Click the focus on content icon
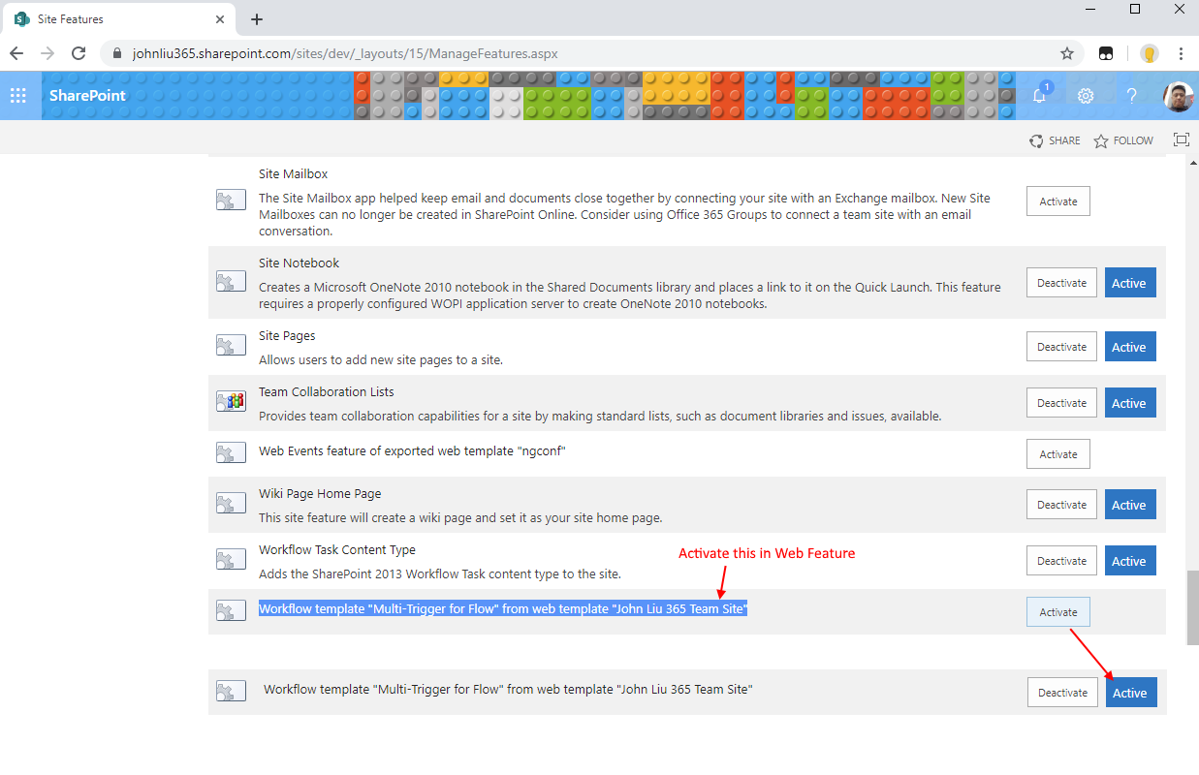 click(1181, 139)
